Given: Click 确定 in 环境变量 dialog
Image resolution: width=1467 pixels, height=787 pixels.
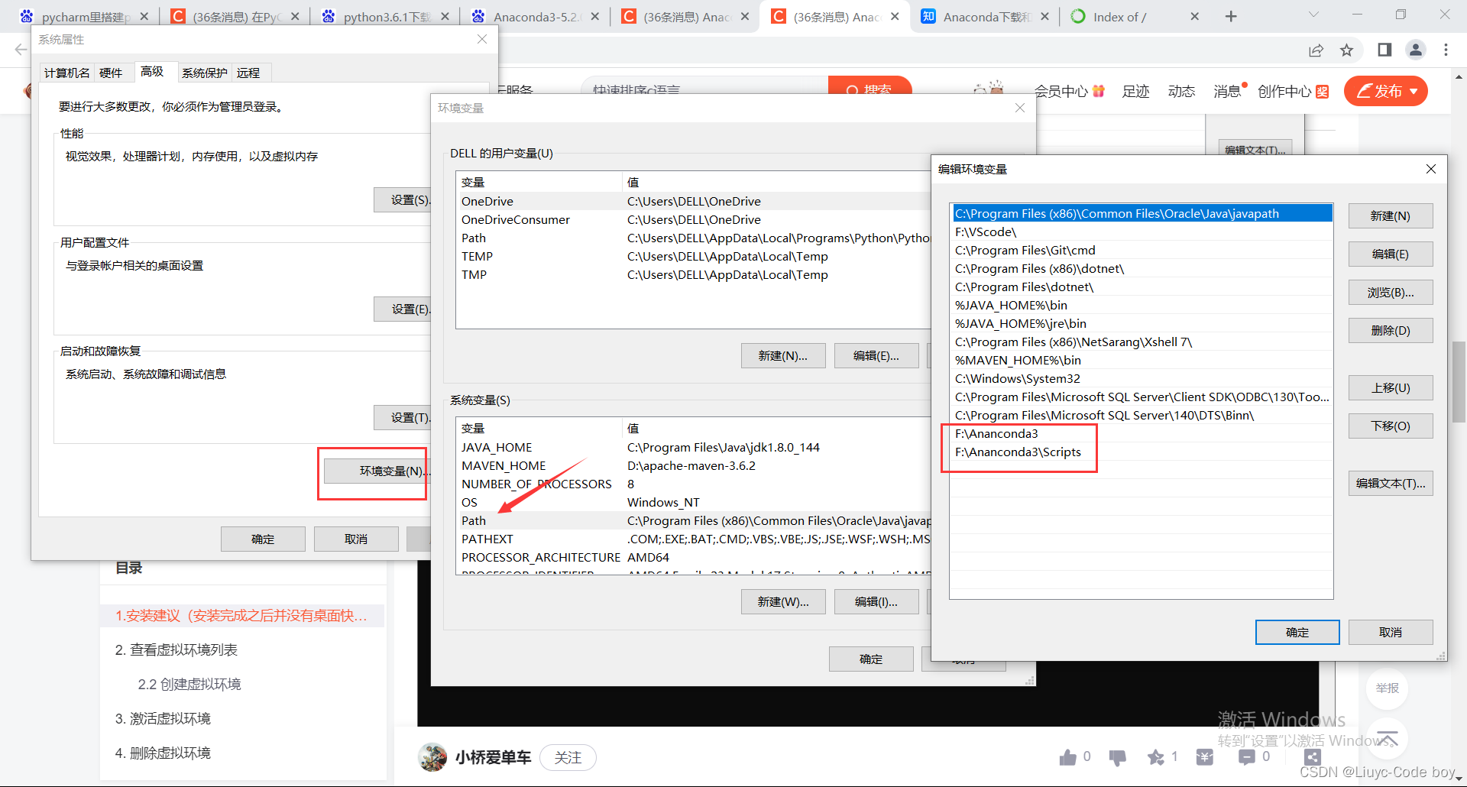Looking at the screenshot, I should 870,659.
